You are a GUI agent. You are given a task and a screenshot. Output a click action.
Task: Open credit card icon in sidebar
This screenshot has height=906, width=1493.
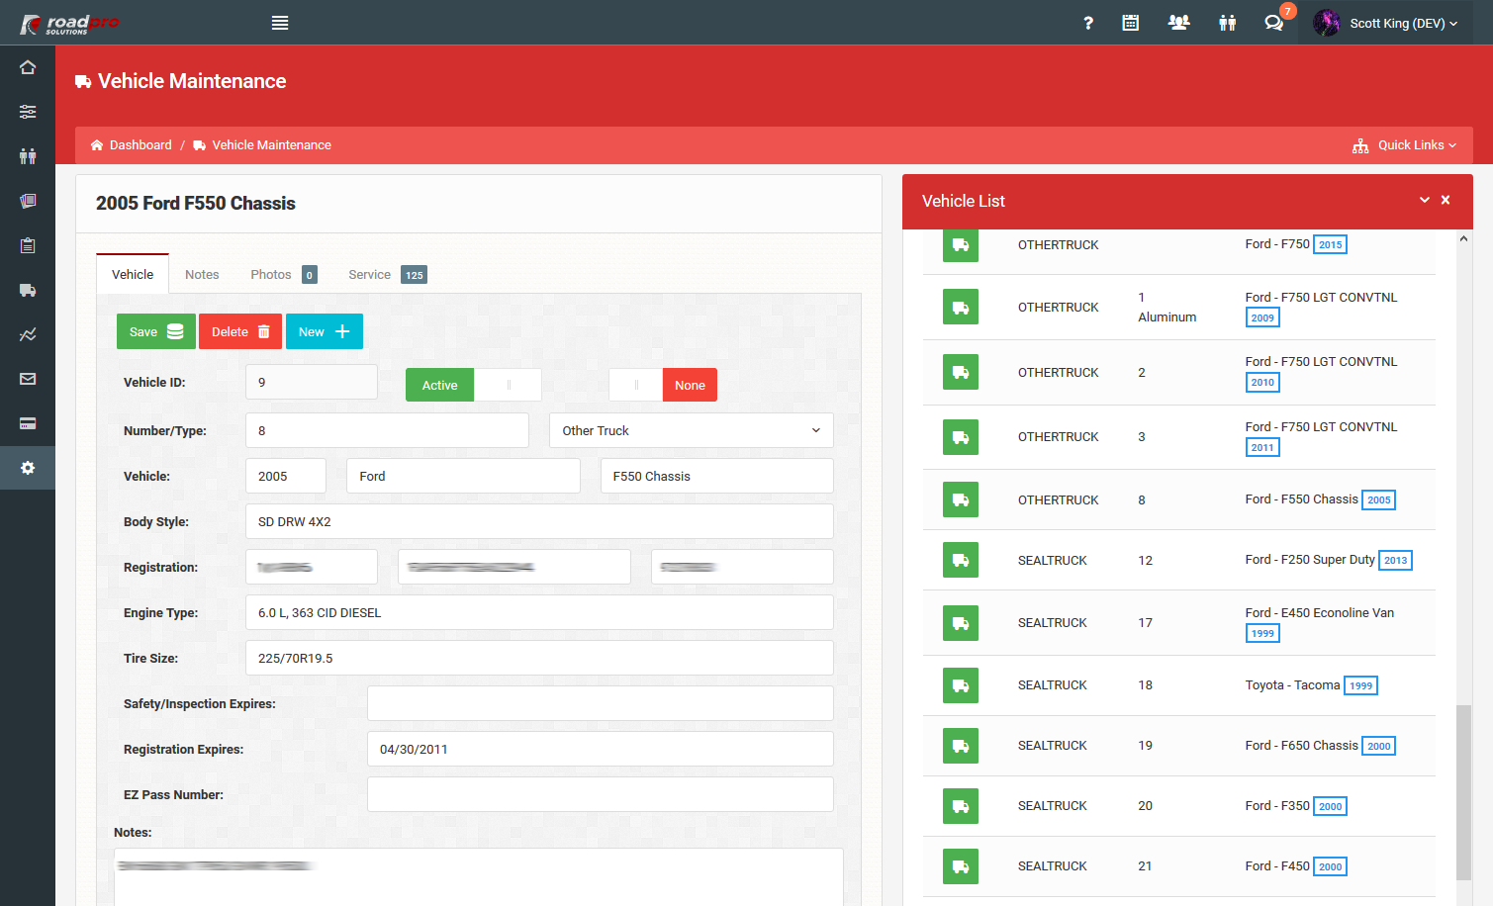click(x=28, y=423)
